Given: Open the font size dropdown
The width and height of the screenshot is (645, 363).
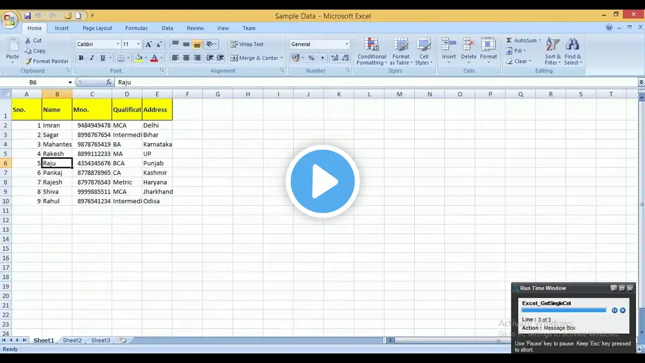Looking at the screenshot, I should [x=138, y=44].
